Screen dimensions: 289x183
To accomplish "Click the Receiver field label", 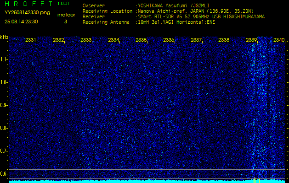I will click(94, 16).
